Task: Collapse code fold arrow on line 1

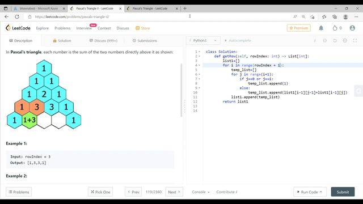Action: click(x=199, y=52)
